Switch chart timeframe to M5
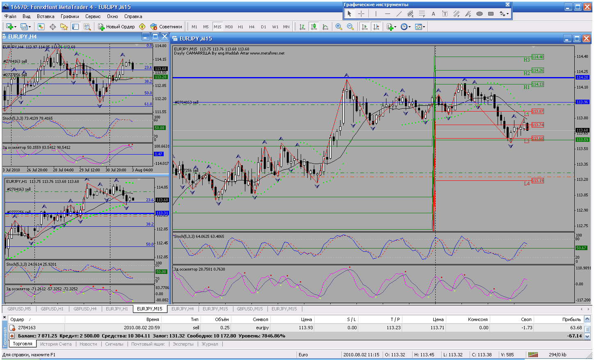Image resolution: width=594 pixels, height=360 pixels. (206, 27)
